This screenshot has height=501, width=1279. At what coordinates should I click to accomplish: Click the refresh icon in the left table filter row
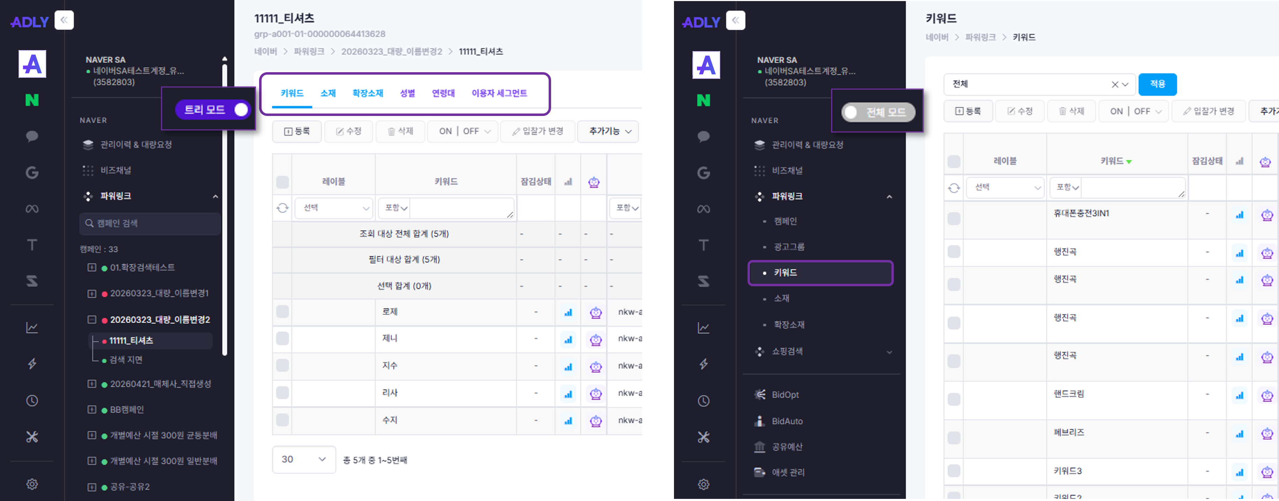point(283,208)
